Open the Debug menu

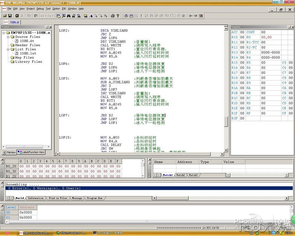[x=40, y=8]
